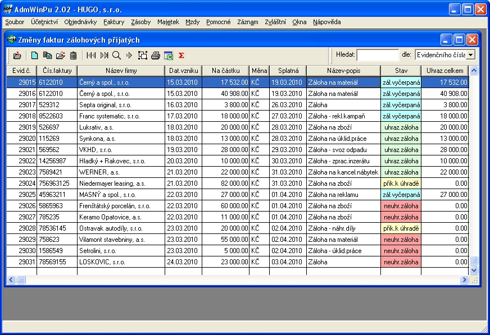This screenshot has height=335, width=490.
Task: Click the copy record icon
Action: (47, 55)
